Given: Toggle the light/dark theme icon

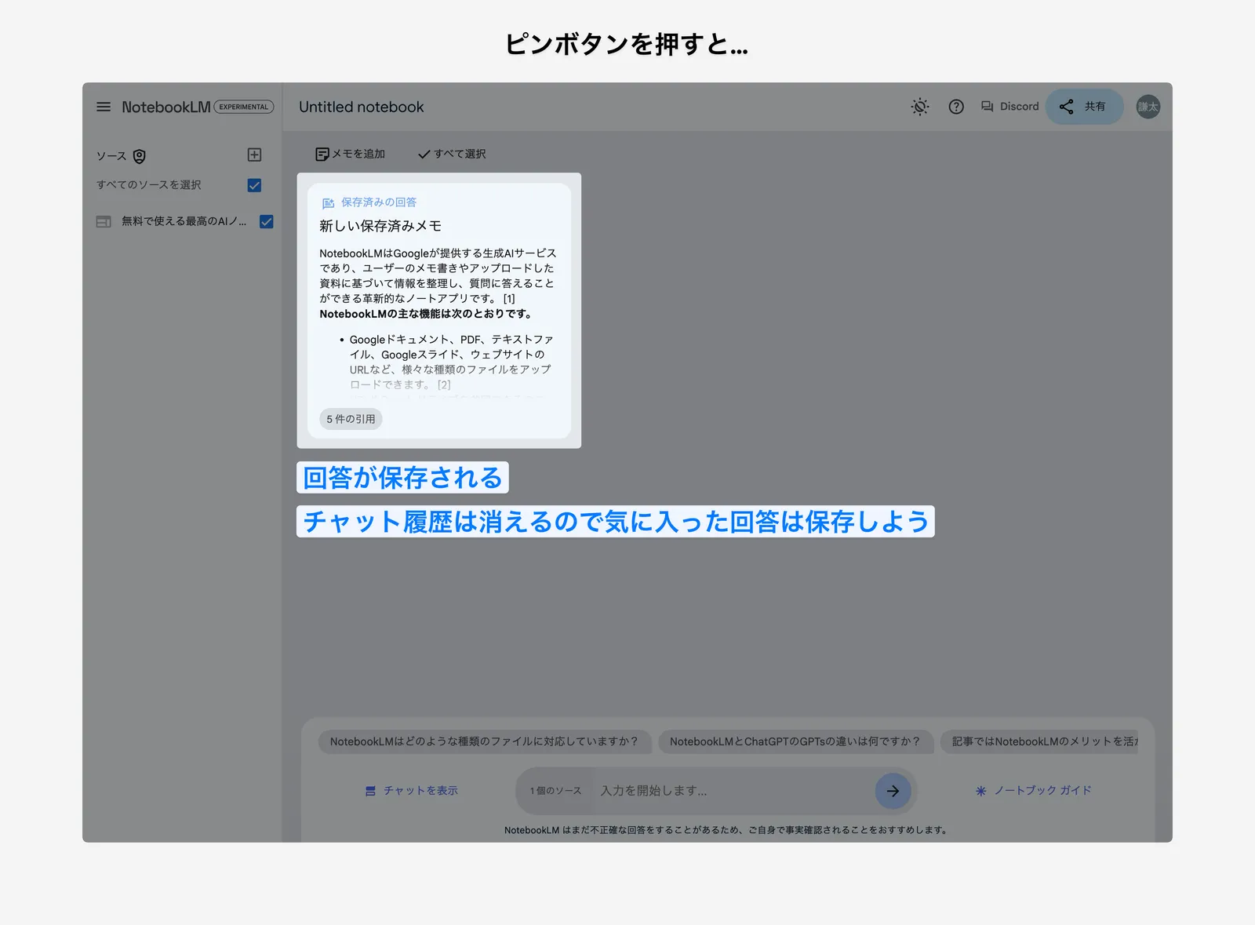Looking at the screenshot, I should (920, 107).
